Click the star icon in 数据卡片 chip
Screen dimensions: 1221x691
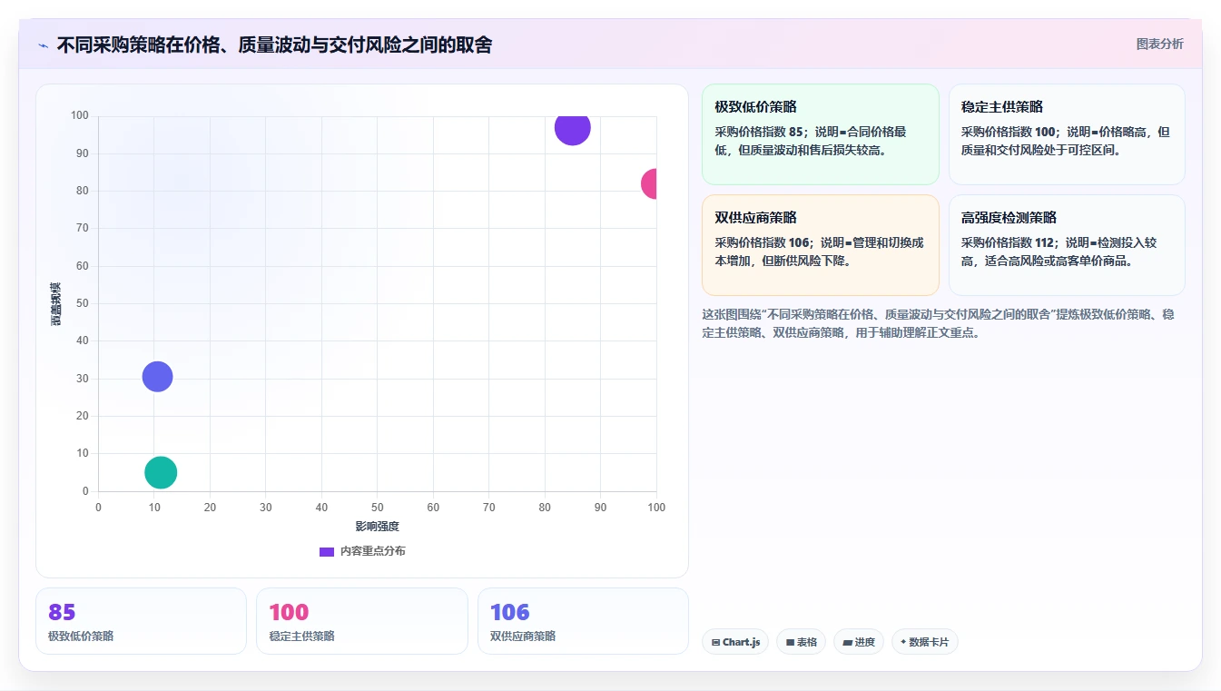(x=903, y=642)
